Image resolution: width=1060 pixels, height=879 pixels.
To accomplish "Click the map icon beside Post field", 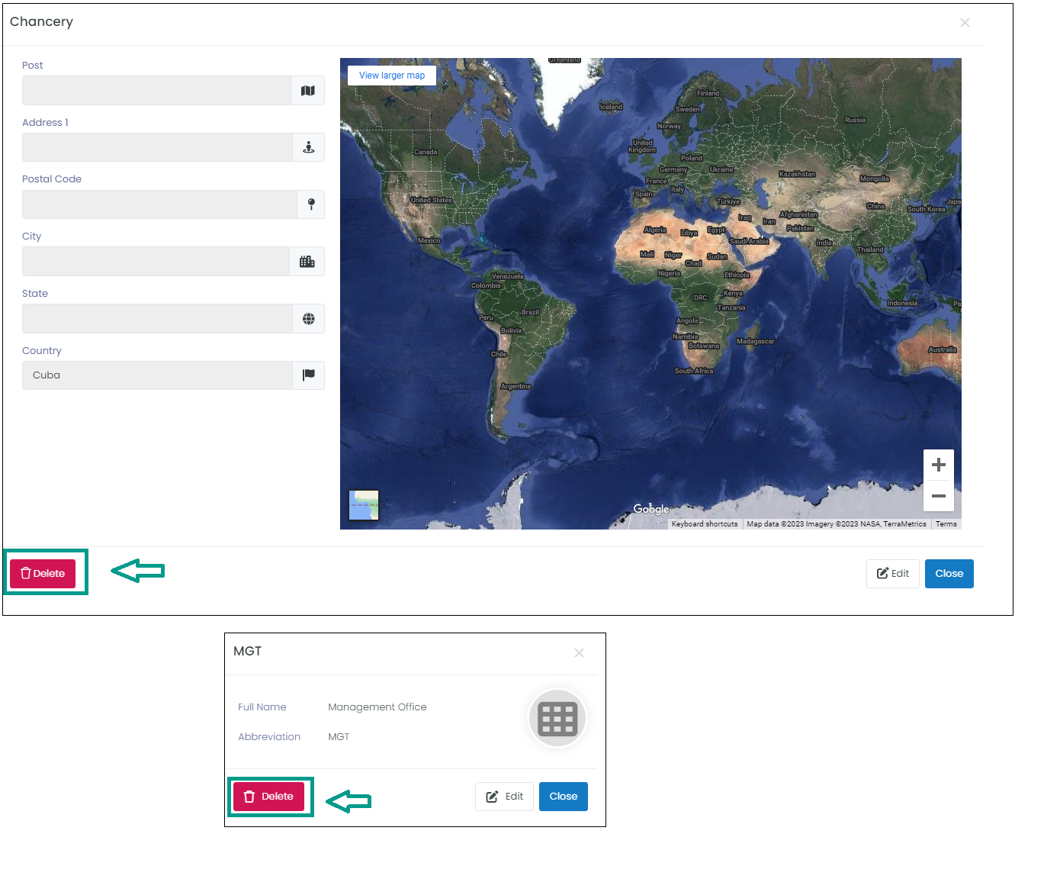I will coord(308,91).
